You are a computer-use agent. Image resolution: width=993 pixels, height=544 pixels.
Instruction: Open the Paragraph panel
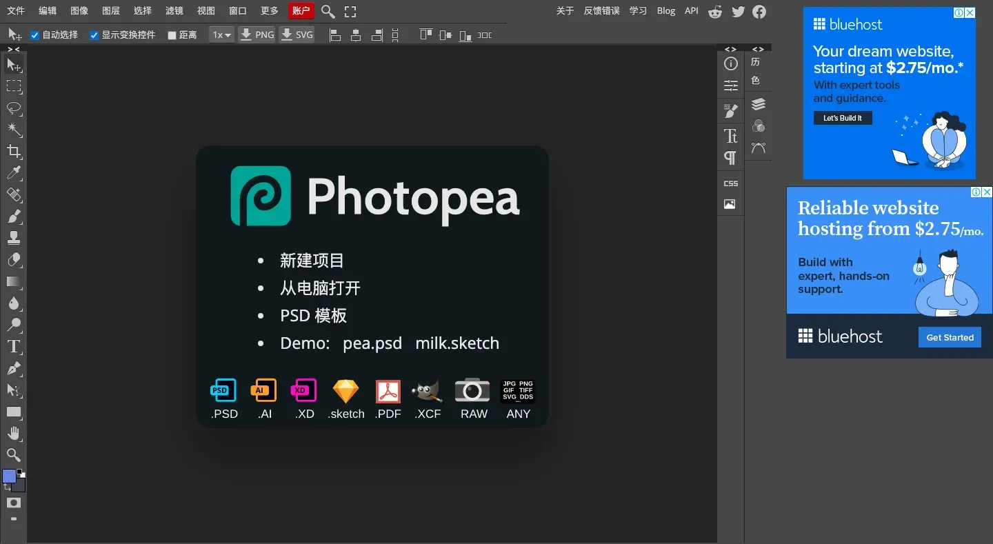tap(730, 158)
